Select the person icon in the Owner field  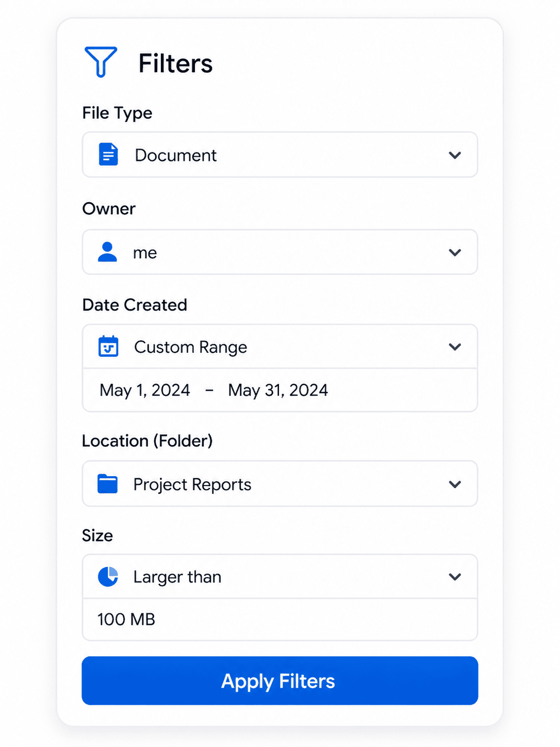coord(107,252)
